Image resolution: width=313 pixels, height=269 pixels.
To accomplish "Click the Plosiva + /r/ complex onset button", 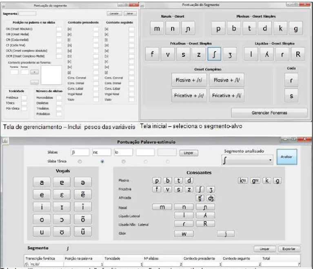I will coord(189,80).
